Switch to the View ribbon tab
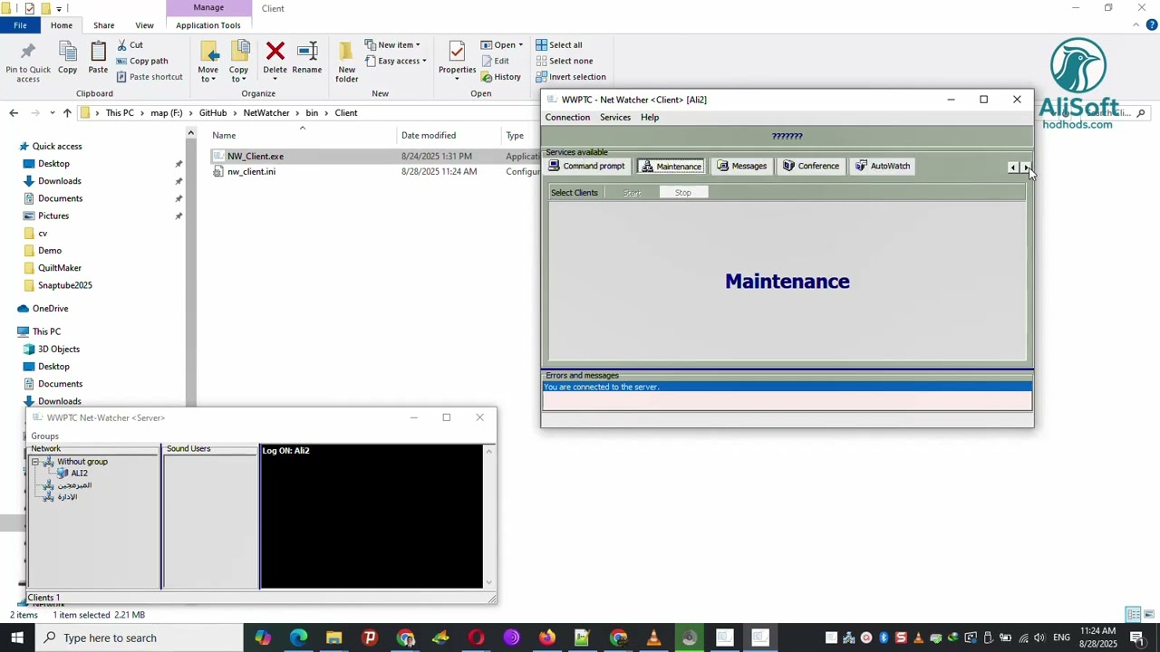 point(144,25)
